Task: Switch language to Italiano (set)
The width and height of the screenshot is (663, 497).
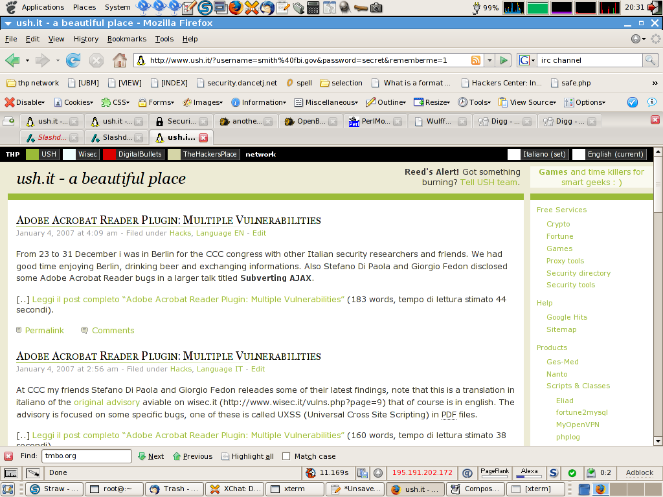Action: pos(536,154)
